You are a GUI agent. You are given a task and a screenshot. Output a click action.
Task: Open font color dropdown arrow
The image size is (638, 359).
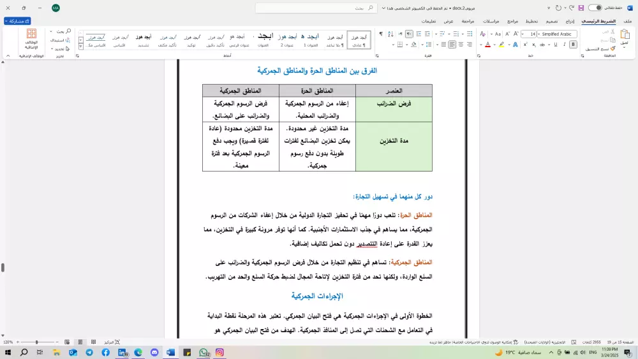(481, 45)
